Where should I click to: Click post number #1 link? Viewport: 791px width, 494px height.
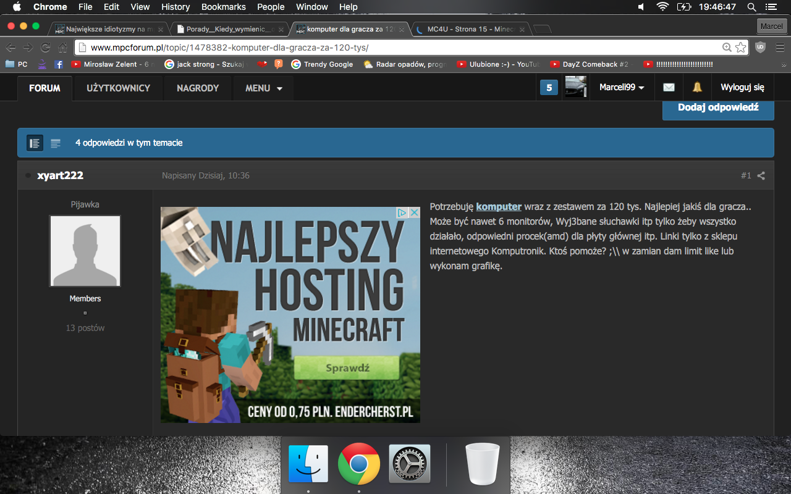pyautogui.click(x=746, y=175)
